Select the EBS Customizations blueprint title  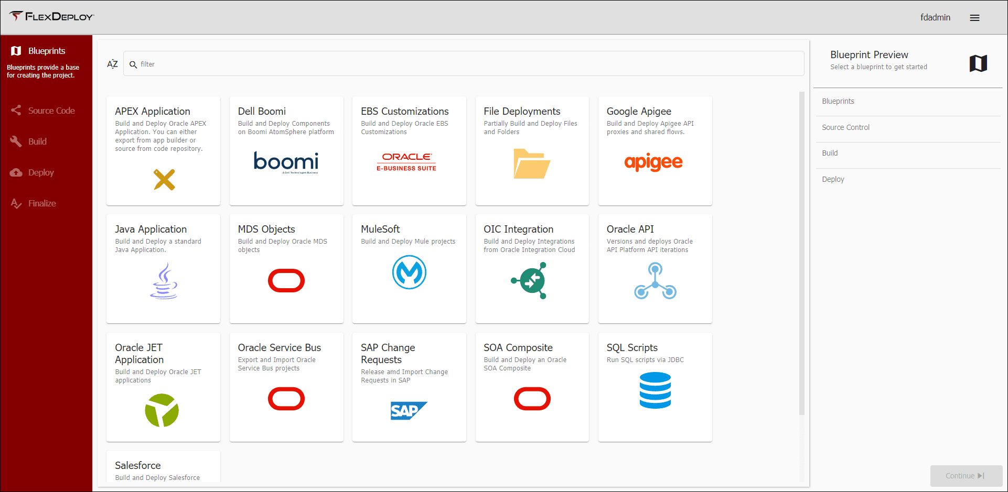click(x=405, y=111)
